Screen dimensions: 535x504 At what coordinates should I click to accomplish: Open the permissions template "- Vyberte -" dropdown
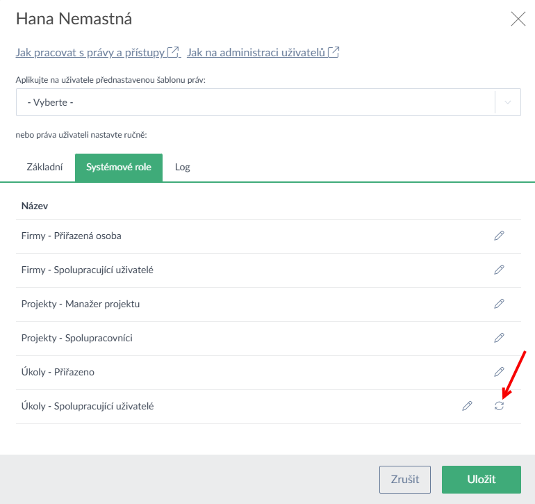[x=254, y=102]
